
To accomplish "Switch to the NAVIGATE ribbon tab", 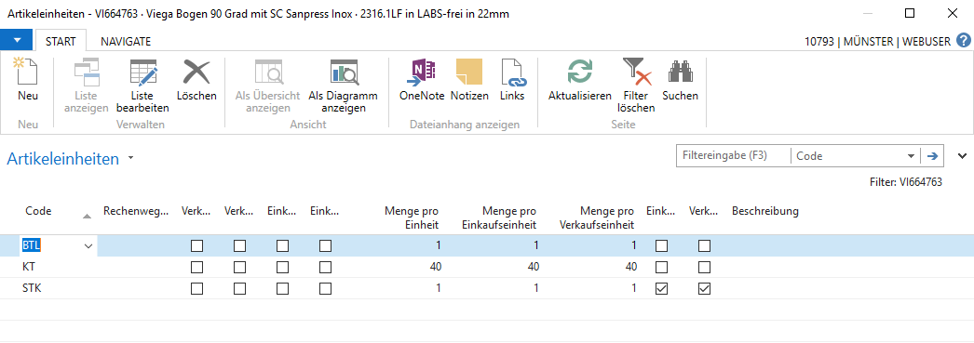I will tap(126, 42).
